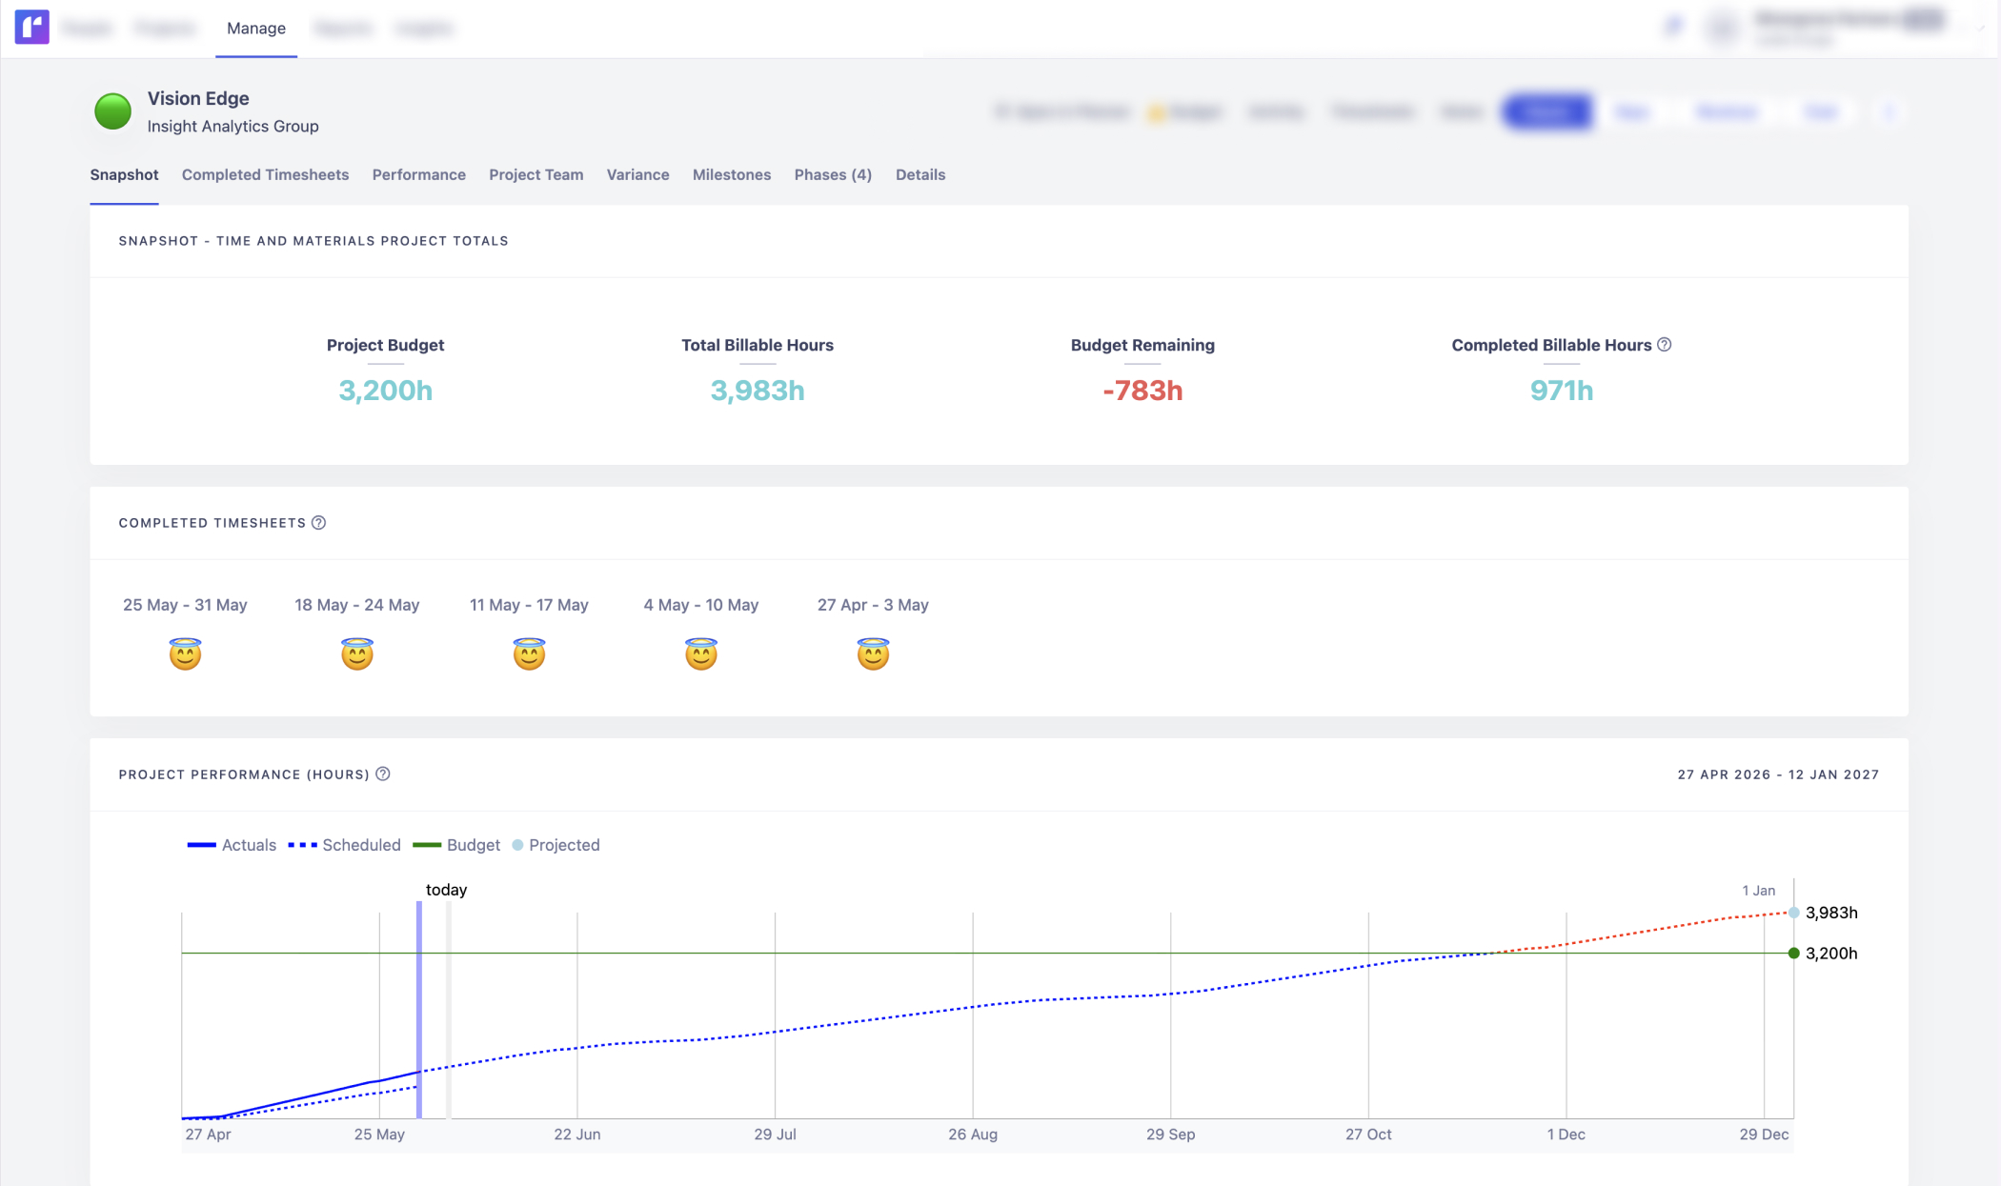Click the Project Budget value 3,200h
The width and height of the screenshot is (2001, 1186).
(386, 391)
